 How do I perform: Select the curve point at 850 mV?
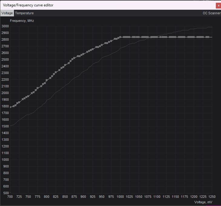tap(65, 65)
